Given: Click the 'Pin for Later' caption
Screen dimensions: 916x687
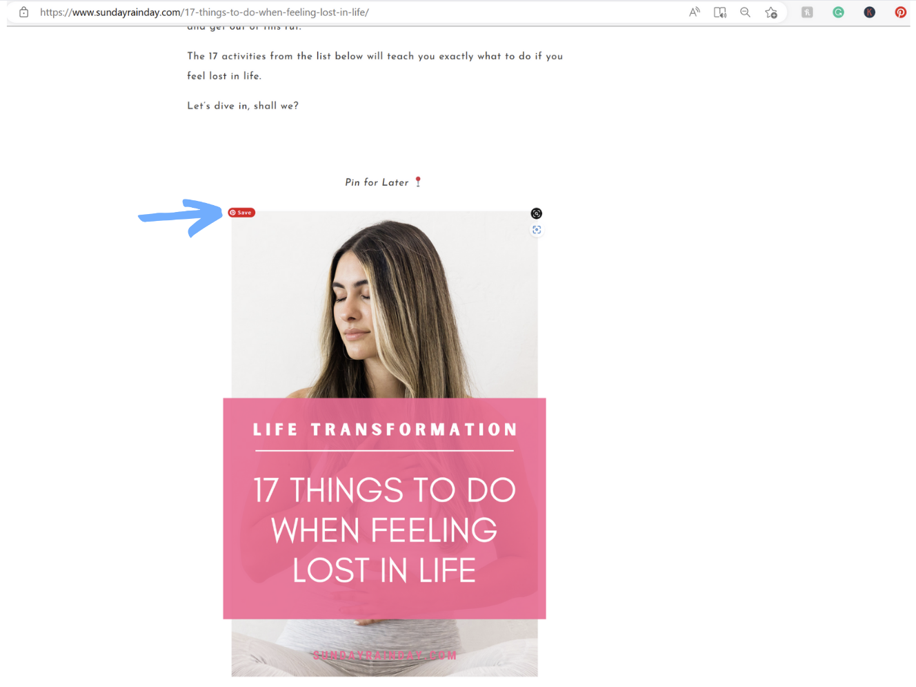Looking at the screenshot, I should [377, 182].
